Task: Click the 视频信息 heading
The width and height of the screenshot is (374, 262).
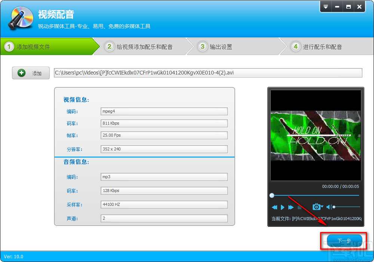Action: point(76,100)
